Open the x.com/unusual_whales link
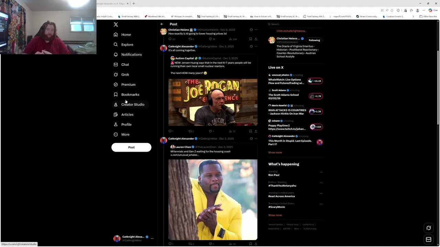The height and width of the screenshot is (247, 440). point(185,155)
